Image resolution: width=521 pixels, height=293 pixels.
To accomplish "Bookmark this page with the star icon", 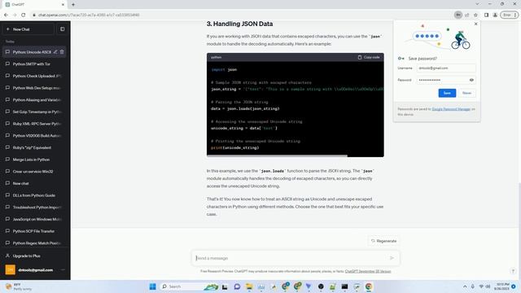I will [475, 15].
